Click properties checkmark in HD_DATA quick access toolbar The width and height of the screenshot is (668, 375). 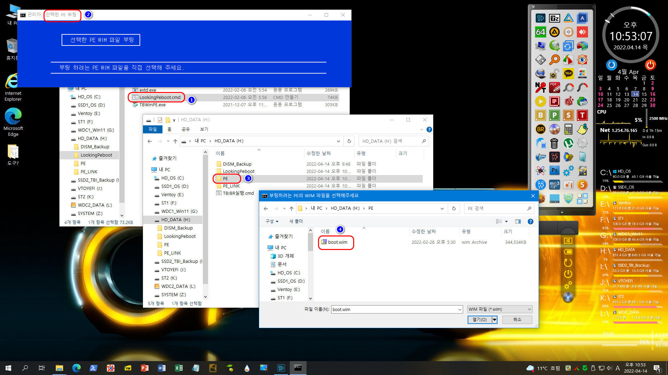[x=160, y=120]
